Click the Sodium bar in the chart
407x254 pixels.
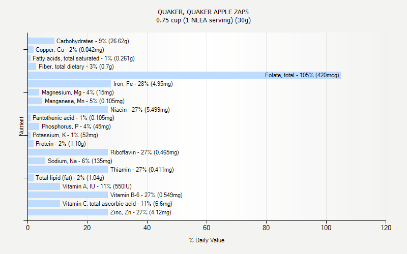37,161
